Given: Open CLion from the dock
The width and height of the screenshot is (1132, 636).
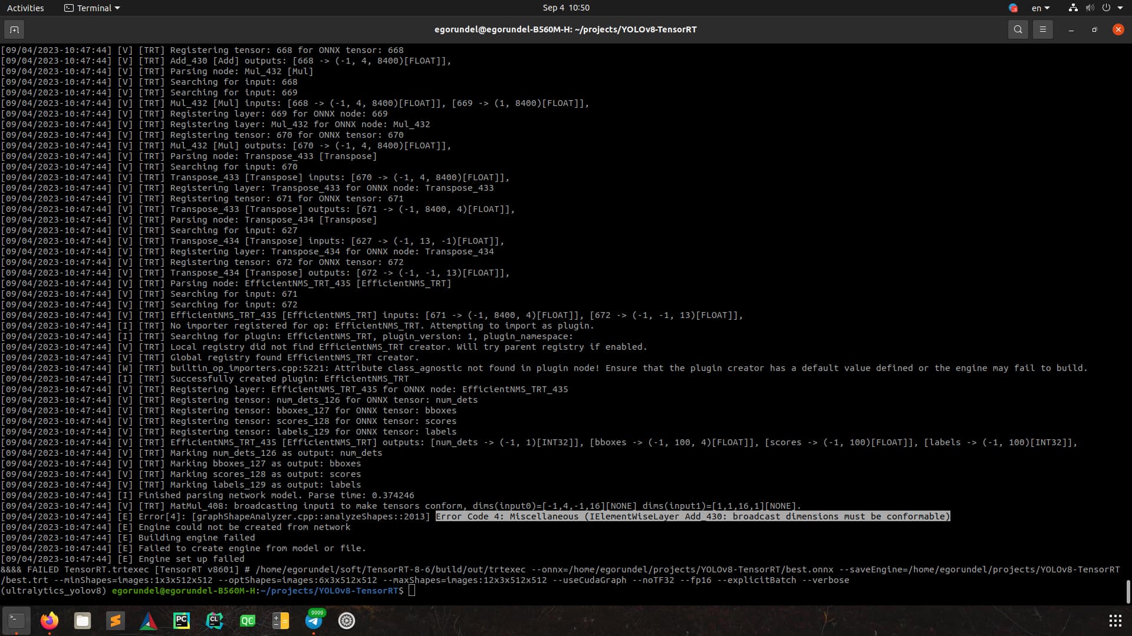Looking at the screenshot, I should point(215,621).
